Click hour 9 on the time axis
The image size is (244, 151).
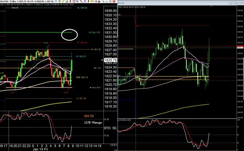point(73,146)
